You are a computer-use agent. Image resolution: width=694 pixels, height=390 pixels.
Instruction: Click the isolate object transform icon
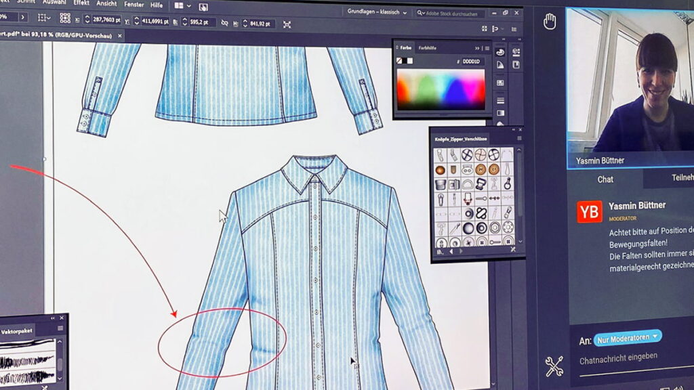(287, 25)
